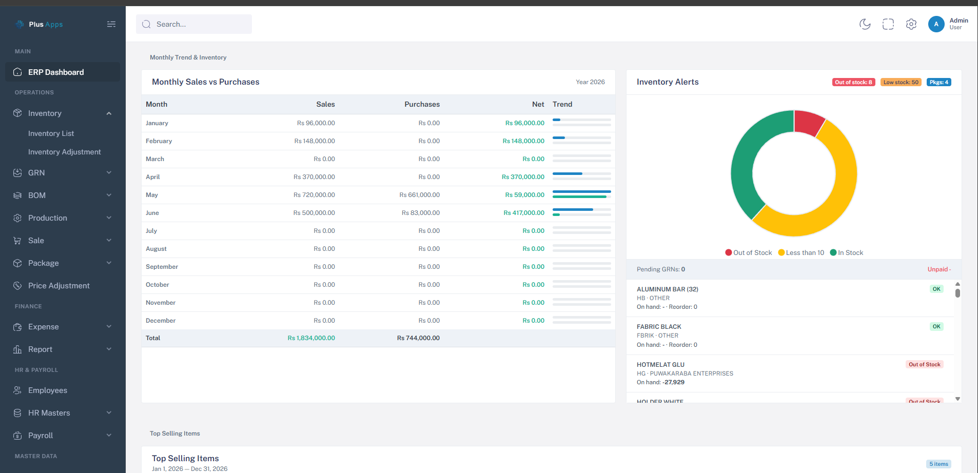Viewport: 978px width, 473px height.
Task: Collapse the Inventory menu chevron
Action: (x=109, y=113)
